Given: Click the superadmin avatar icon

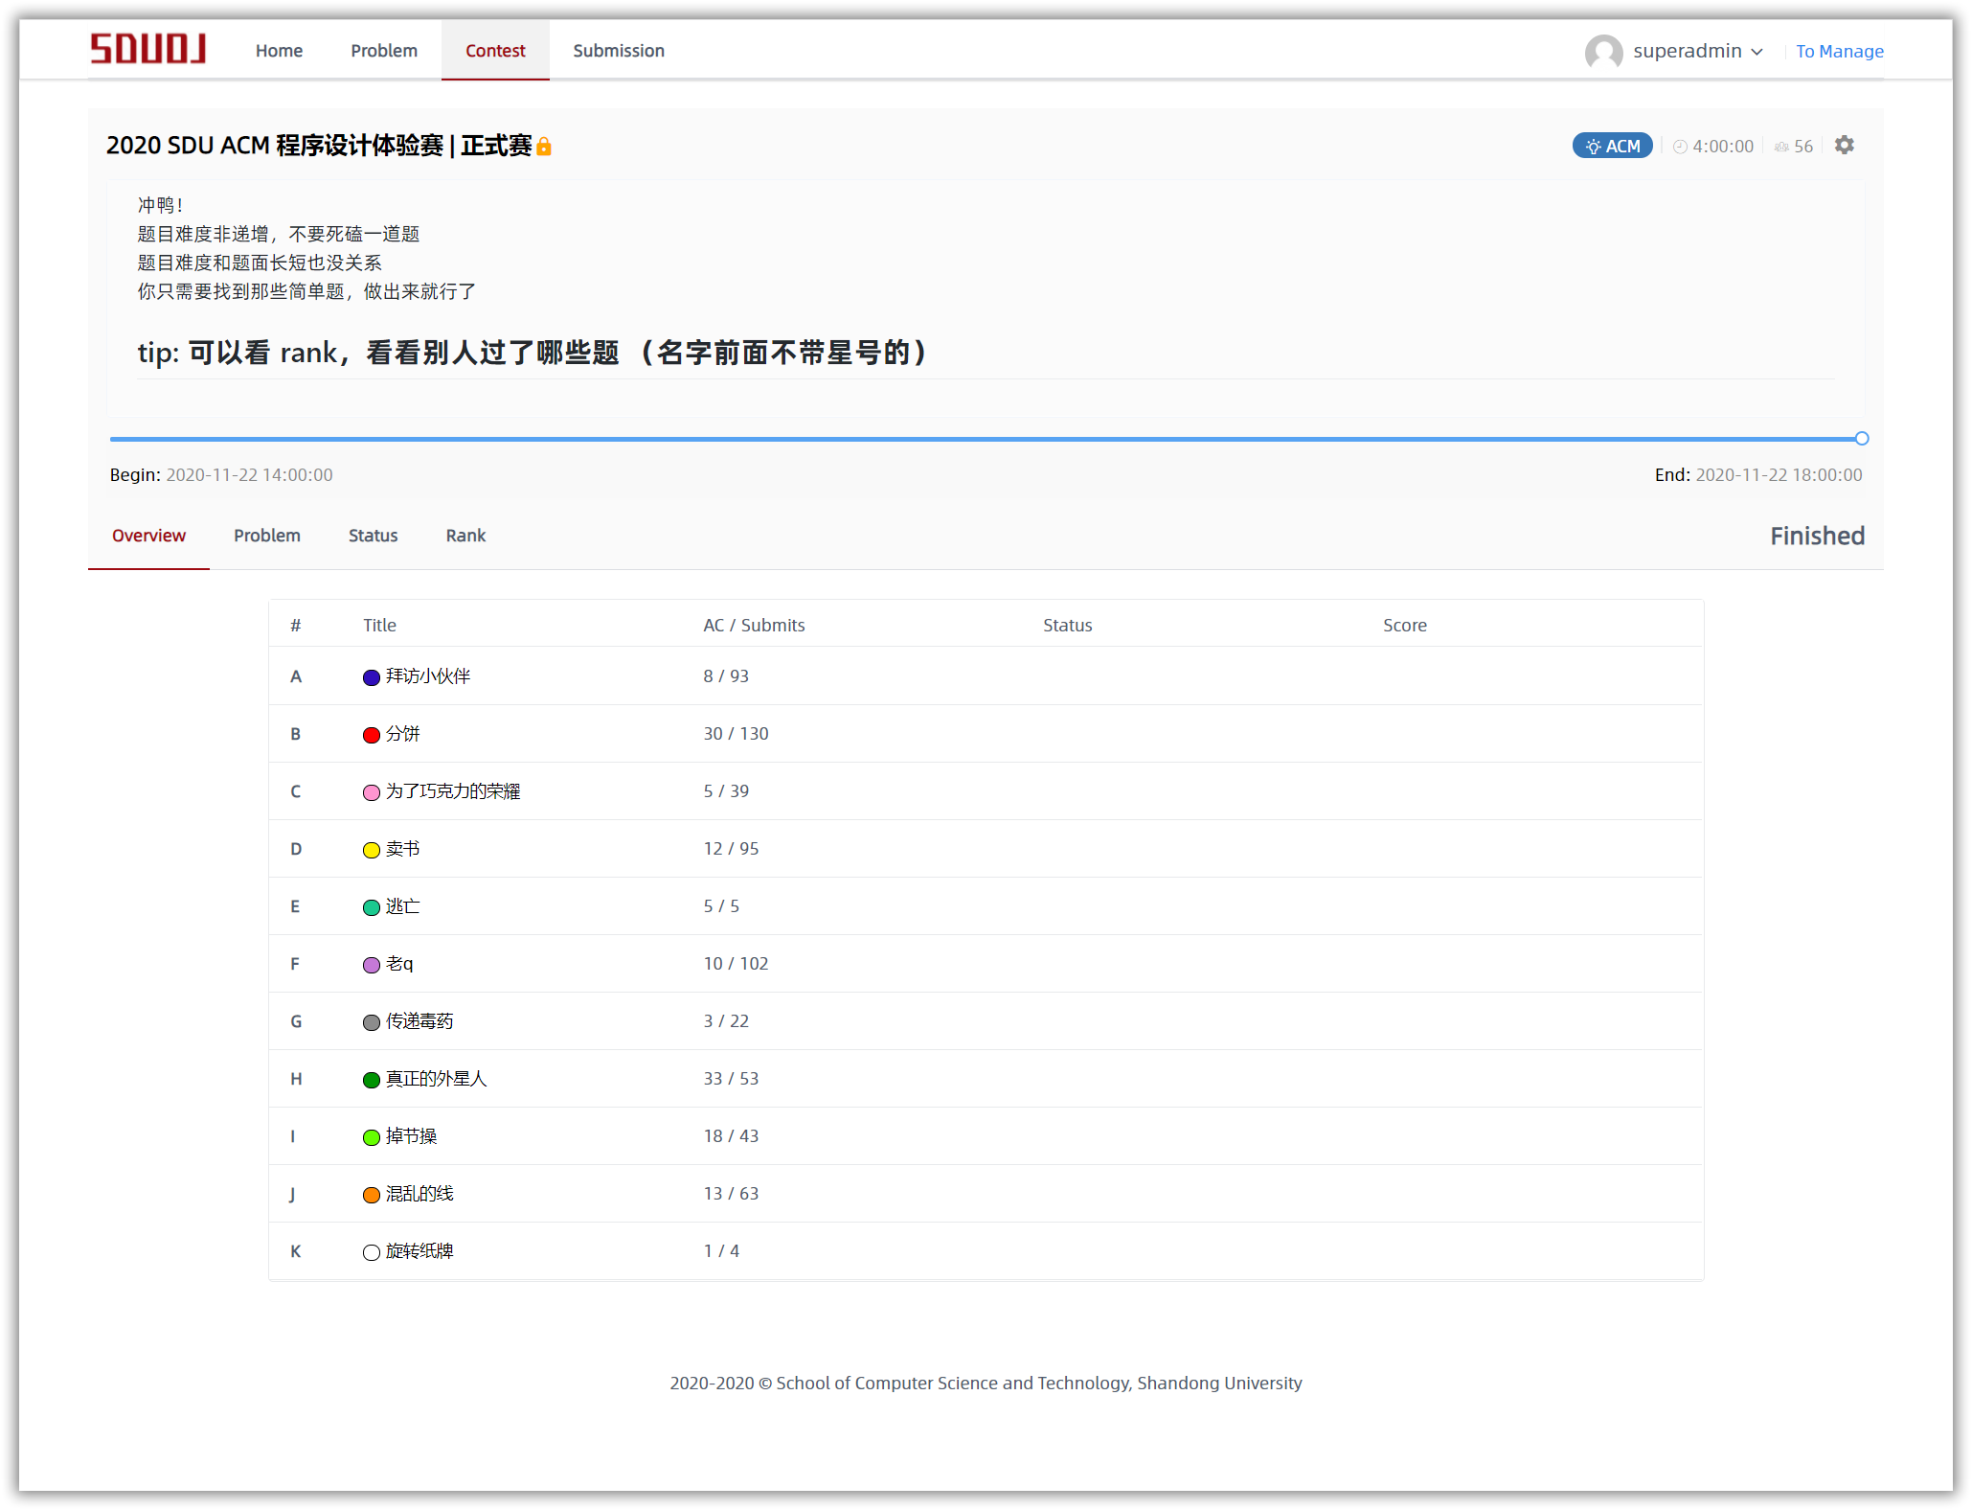Looking at the screenshot, I should pos(1602,52).
